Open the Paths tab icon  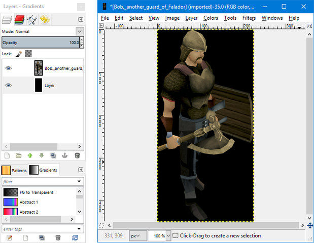[x=32, y=20]
